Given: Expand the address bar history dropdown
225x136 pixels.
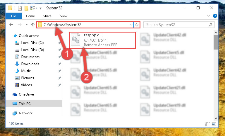Looking at the screenshot, I should point(131,25).
